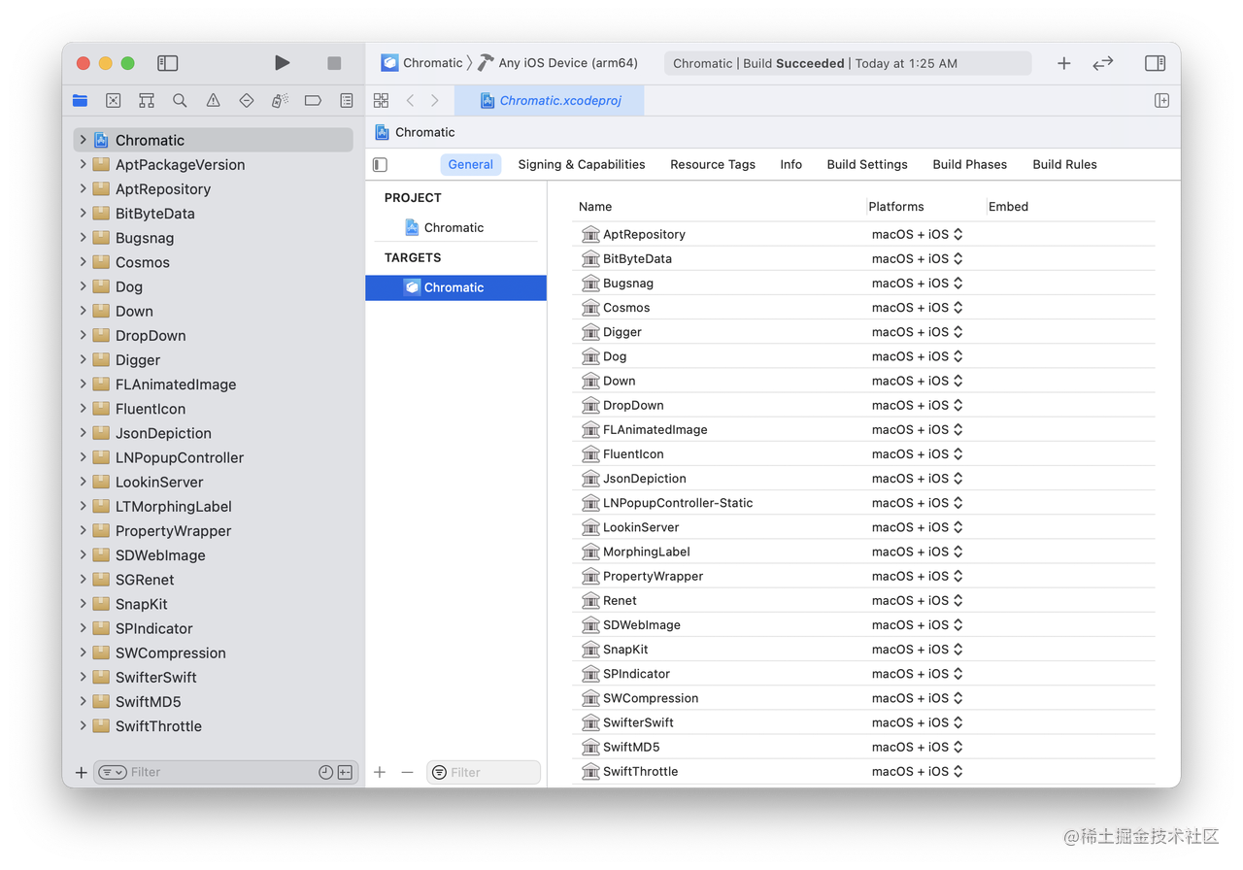Select Chromatic under PROJECT
This screenshot has width=1243, height=870.
coord(455,227)
